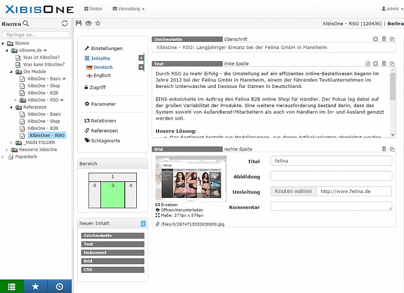Switch to the Englisch language content

pyautogui.click(x=102, y=75)
